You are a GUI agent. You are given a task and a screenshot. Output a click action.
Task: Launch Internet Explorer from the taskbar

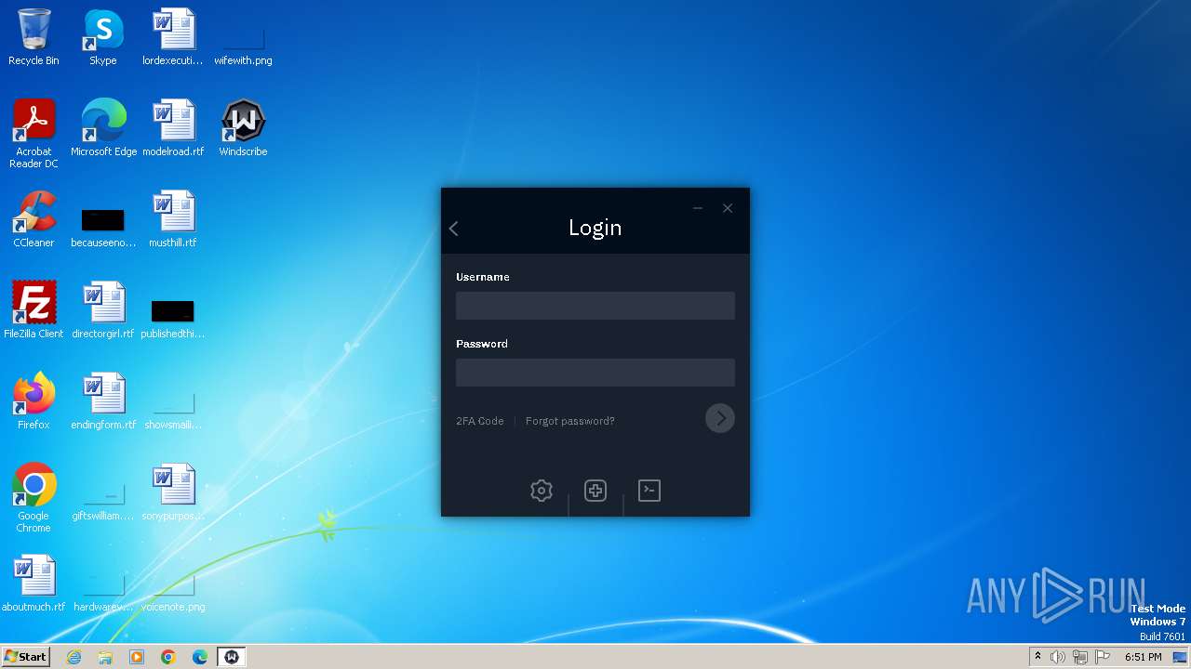(x=74, y=657)
